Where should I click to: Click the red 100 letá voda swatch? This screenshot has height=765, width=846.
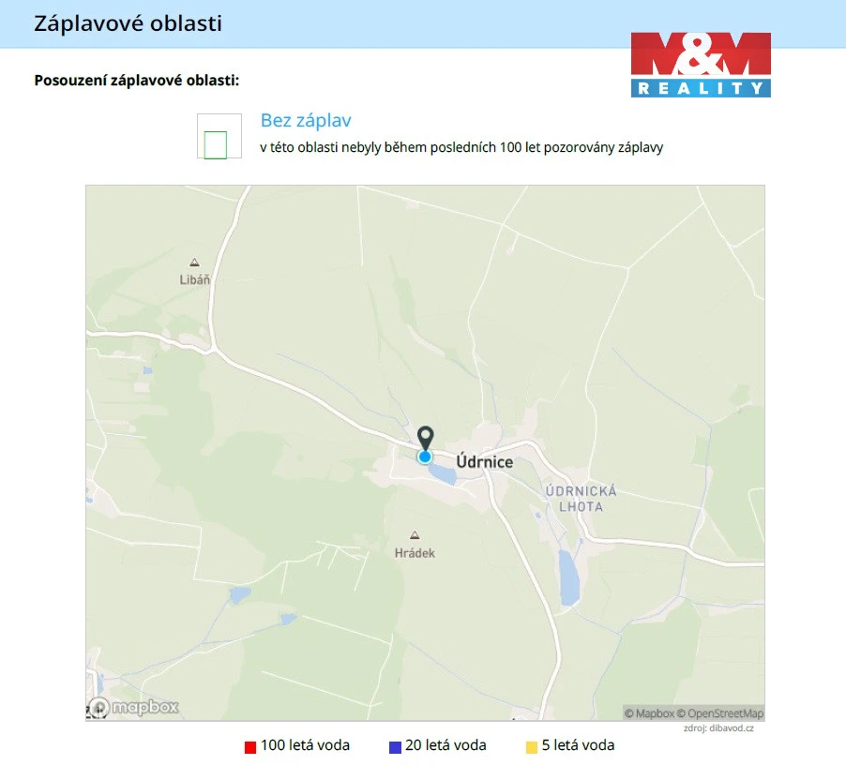coord(250,747)
